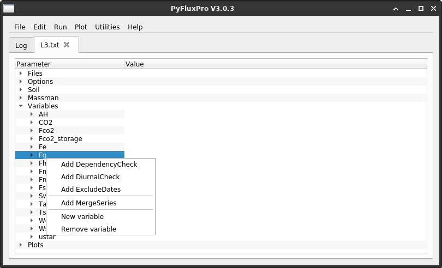Expand the Options section arrow
This screenshot has width=442, height=268.
21,81
